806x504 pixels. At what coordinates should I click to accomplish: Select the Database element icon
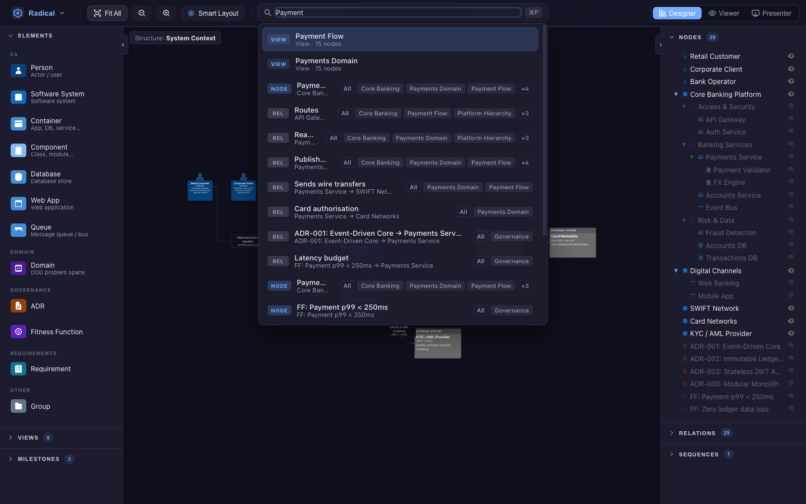(18, 177)
